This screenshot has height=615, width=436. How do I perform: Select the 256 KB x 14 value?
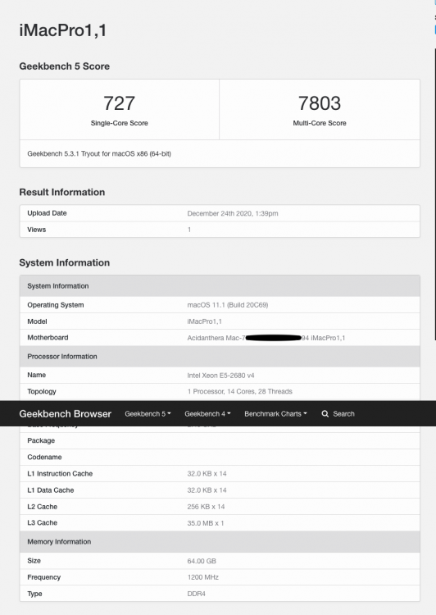[206, 507]
